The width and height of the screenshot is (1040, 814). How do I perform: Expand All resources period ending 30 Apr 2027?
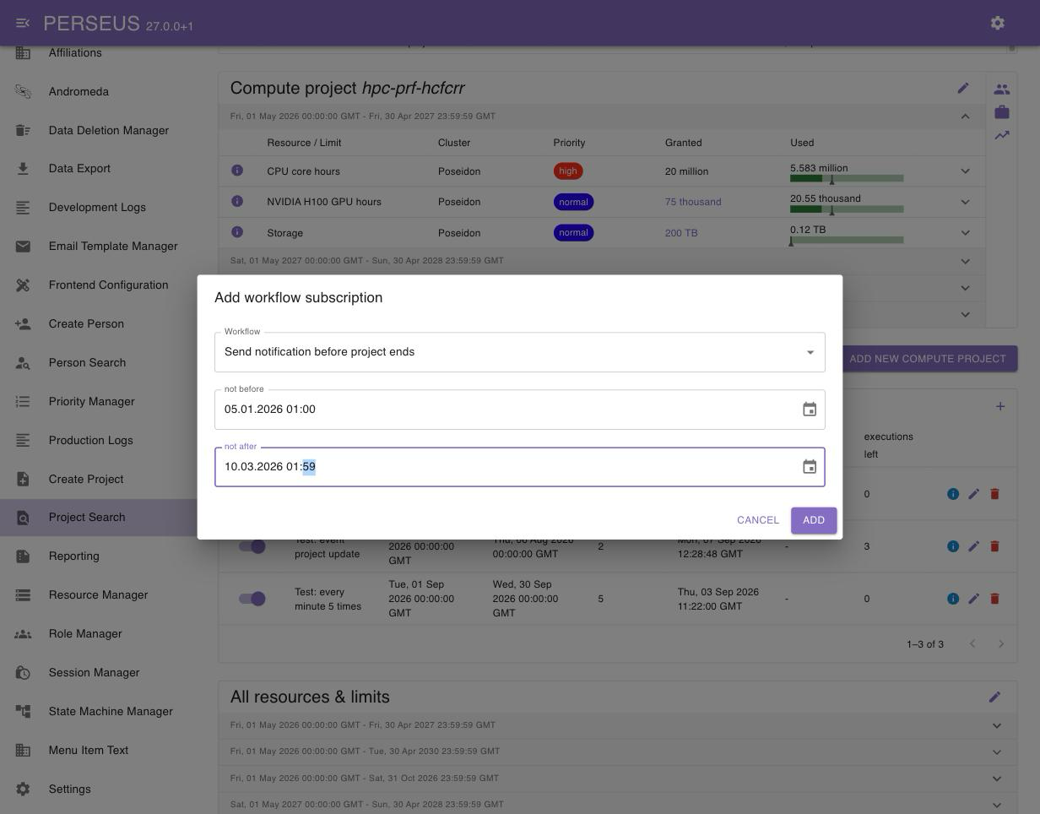pos(997,725)
